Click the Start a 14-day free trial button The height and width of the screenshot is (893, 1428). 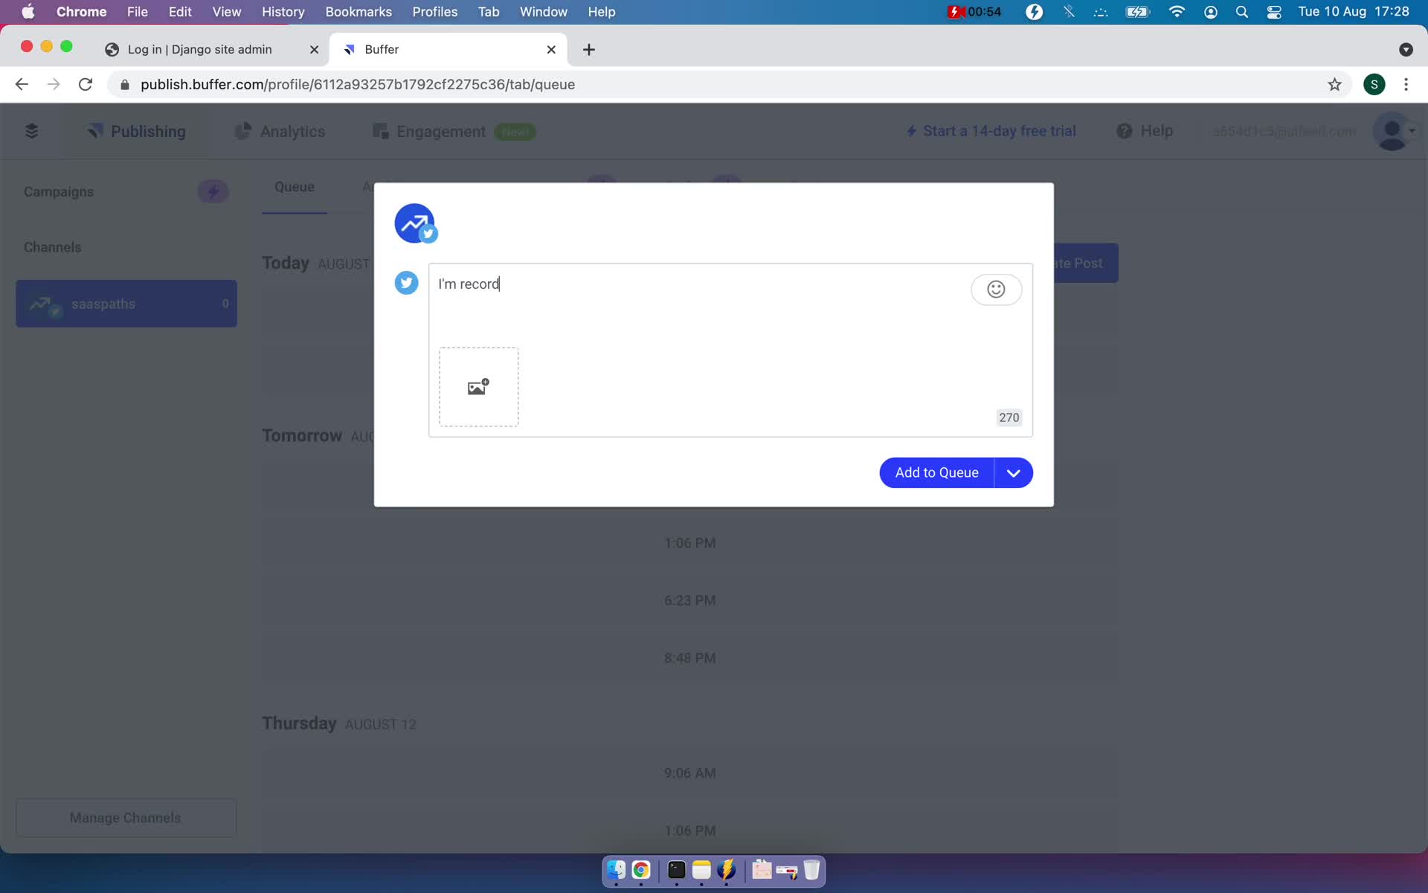[990, 131]
